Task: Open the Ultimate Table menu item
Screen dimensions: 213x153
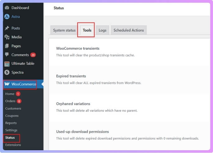Action: click(23, 64)
